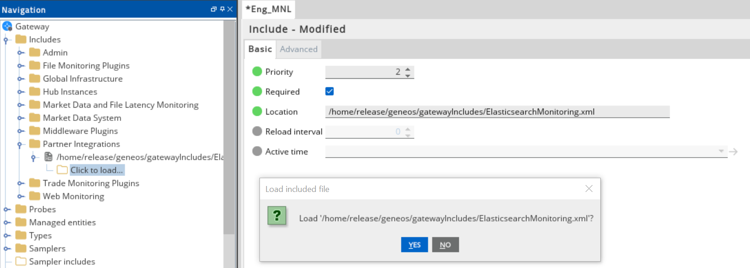Click the Navigation panel float/restore icon
Image resolution: width=750 pixels, height=268 pixels.
click(214, 9)
